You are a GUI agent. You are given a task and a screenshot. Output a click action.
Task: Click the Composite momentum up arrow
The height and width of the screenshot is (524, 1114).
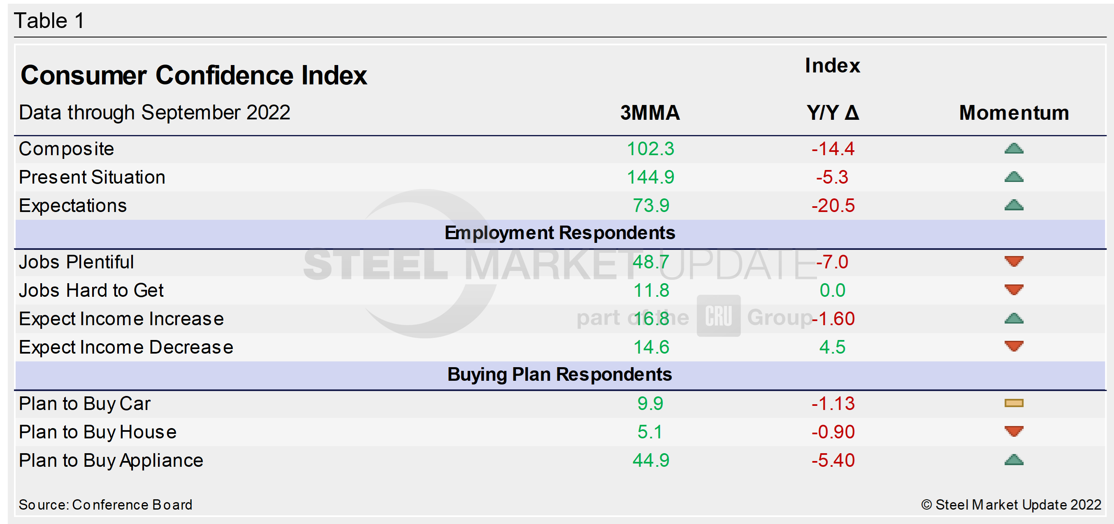1014,149
